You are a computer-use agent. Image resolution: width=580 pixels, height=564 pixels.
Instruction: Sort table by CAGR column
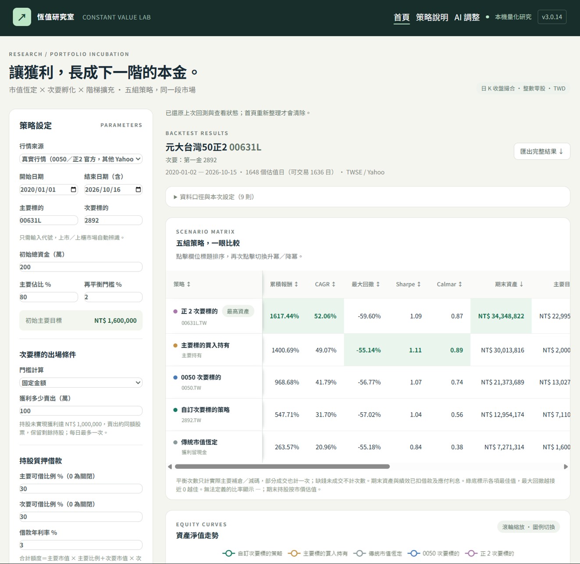[325, 284]
